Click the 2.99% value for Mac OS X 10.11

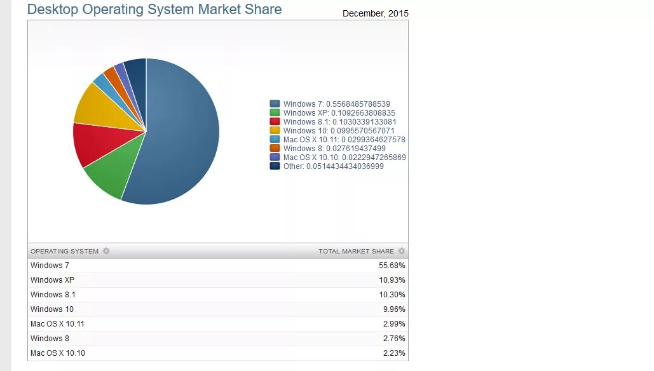coord(394,324)
